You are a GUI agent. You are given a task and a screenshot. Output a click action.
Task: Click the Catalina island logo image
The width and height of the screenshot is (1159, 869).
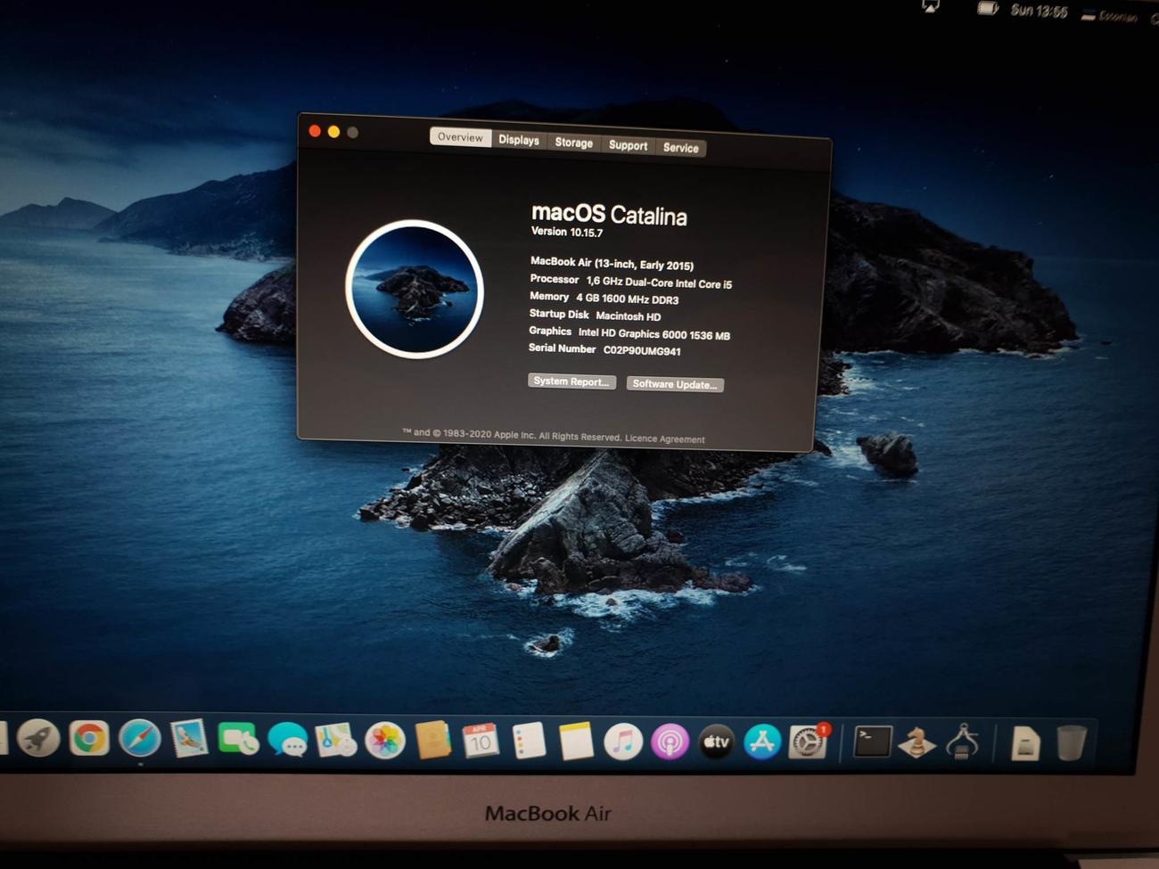pos(415,289)
